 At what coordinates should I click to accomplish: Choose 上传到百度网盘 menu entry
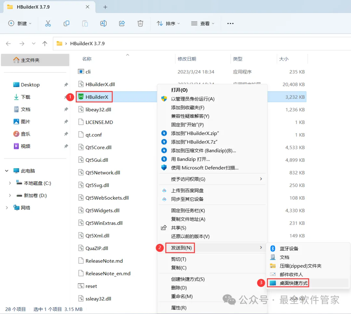pos(187,191)
